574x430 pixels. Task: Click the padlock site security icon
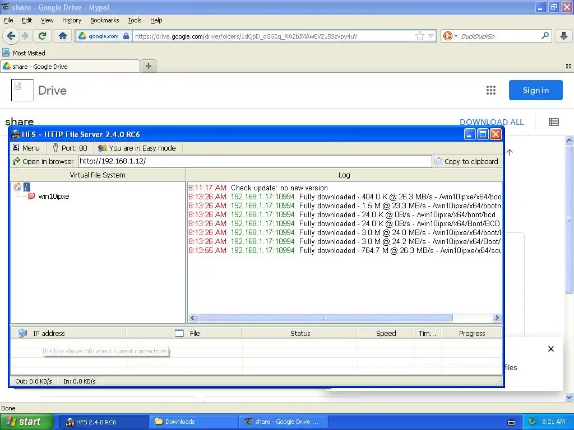tap(126, 36)
